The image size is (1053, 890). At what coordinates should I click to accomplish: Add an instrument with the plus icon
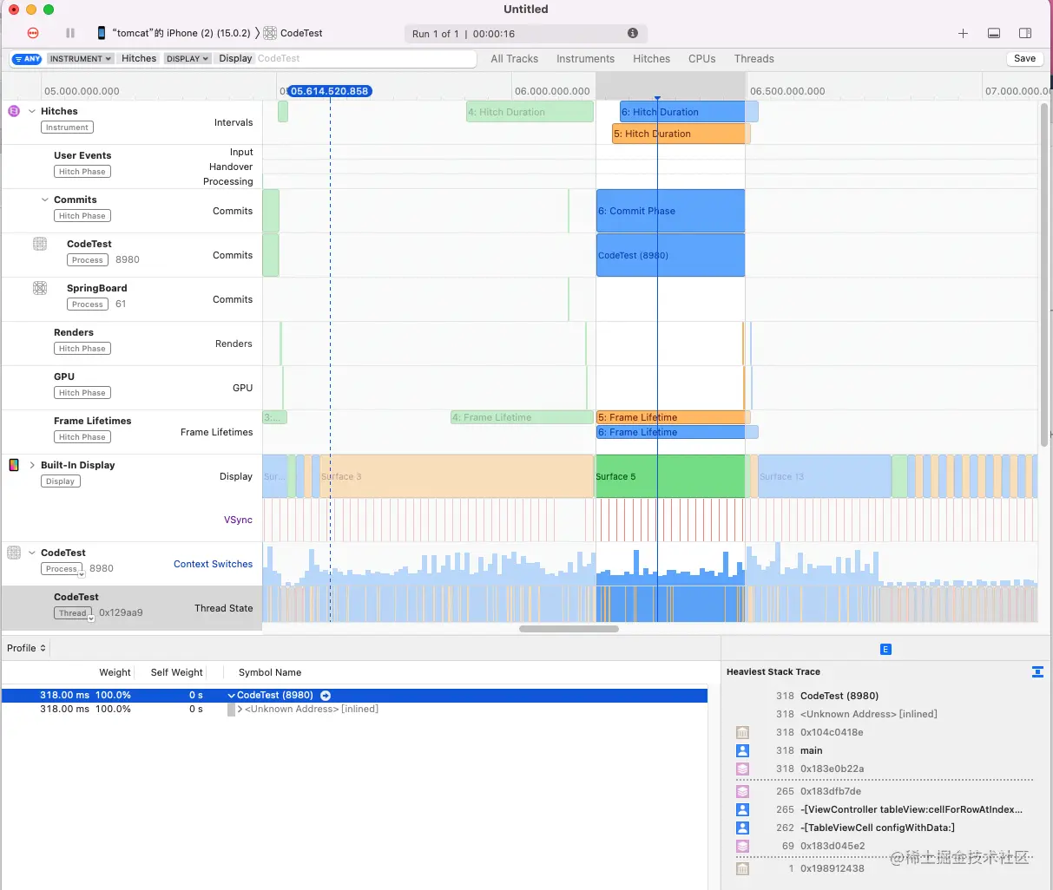point(963,33)
